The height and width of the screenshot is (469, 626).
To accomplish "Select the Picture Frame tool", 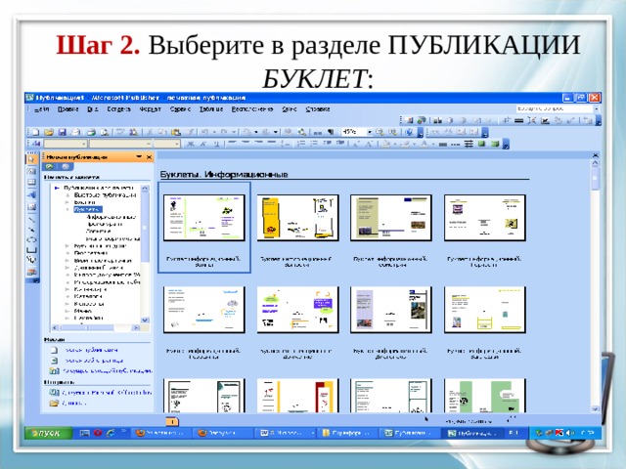I will pos(31,206).
